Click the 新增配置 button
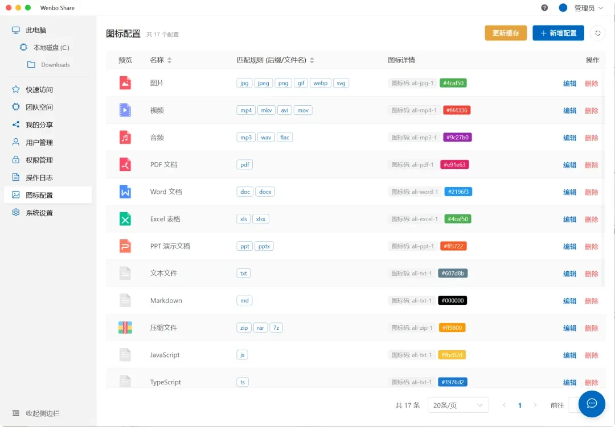The image size is (615, 427). pos(558,34)
